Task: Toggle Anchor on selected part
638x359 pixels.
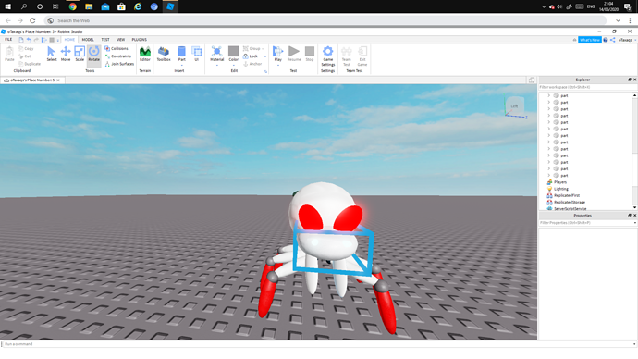Action: 252,64
